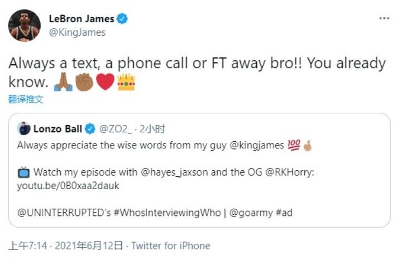Click the #ad hashtag

coord(284,213)
